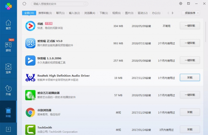Click 卸载 for Realtek Audio Driver
Viewport: 208px width, 135px height.
point(190,78)
